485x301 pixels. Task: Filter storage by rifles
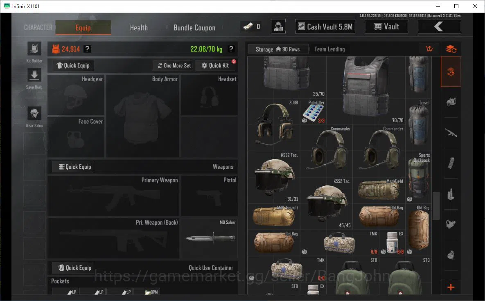[x=451, y=133]
